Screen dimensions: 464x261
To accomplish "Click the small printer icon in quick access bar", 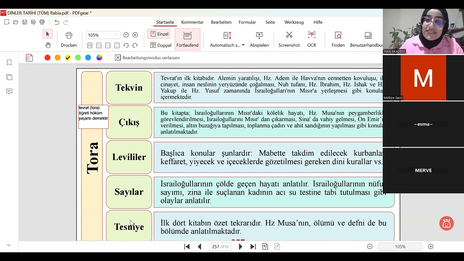I will [42, 22].
